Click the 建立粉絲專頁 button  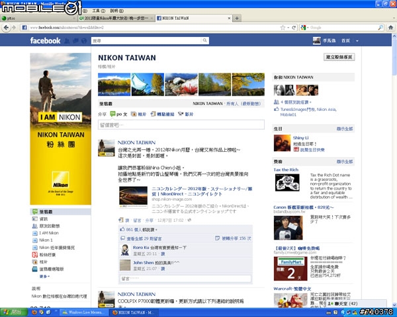339,57
